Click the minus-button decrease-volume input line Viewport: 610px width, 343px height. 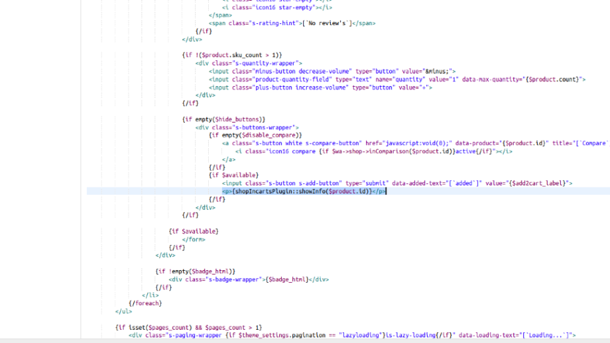332,71
